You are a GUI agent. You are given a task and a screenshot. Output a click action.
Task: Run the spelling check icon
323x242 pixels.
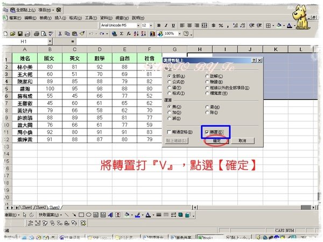(x=51, y=33)
